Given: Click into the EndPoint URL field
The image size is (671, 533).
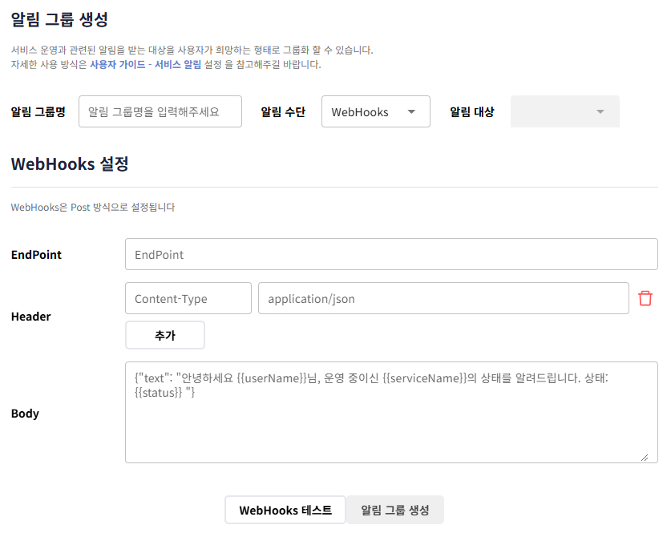Looking at the screenshot, I should [x=391, y=254].
